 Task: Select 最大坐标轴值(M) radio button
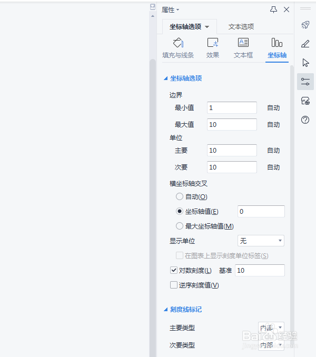[180, 226]
